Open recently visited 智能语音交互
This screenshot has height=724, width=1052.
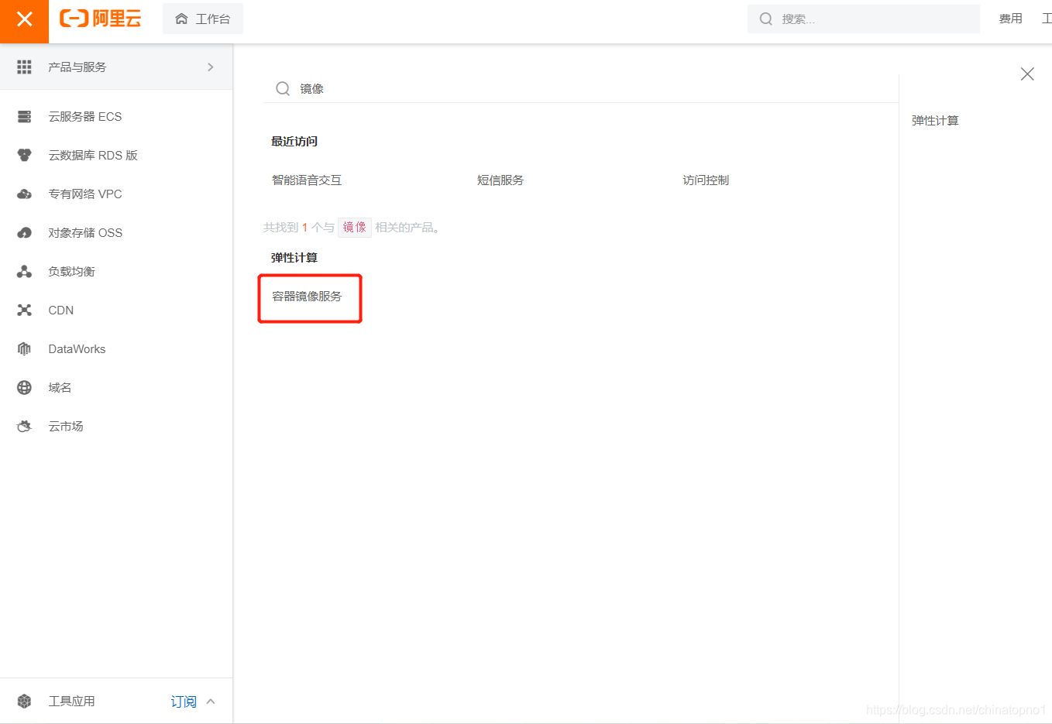[307, 180]
